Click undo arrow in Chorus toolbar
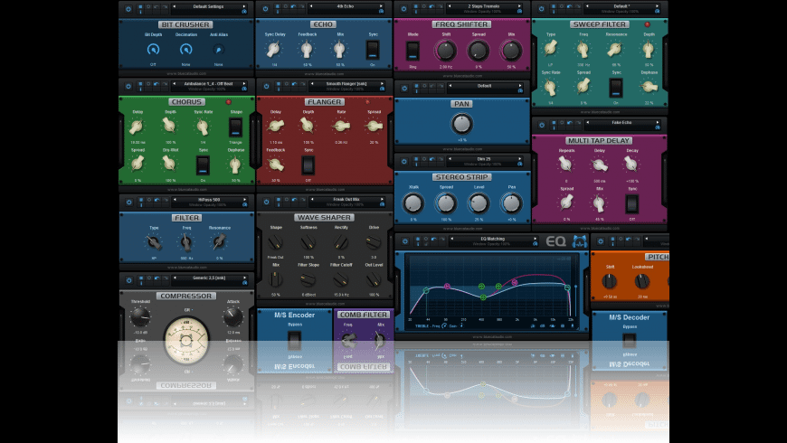787x443 pixels. coord(156,84)
